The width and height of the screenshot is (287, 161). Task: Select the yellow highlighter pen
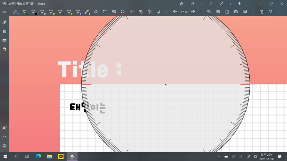(52, 12)
